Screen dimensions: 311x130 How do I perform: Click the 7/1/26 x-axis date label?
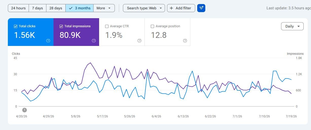click(x=237, y=116)
